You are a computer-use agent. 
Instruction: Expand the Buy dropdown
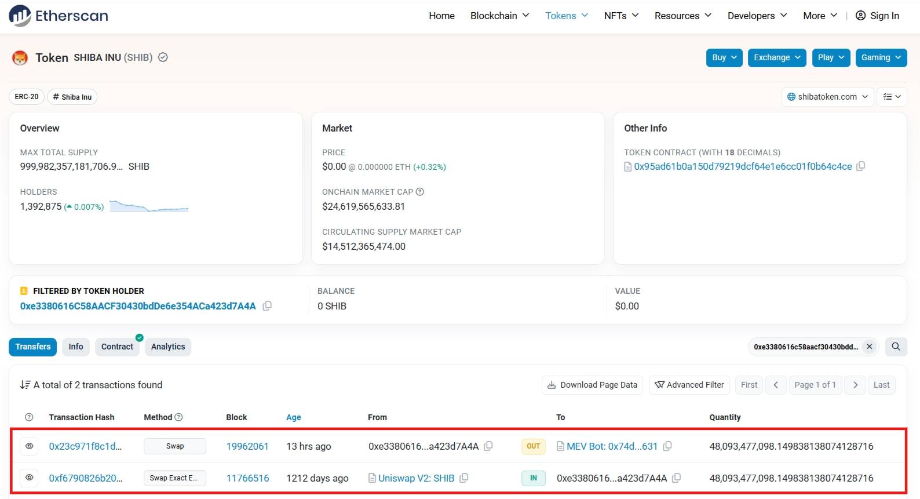pyautogui.click(x=724, y=57)
